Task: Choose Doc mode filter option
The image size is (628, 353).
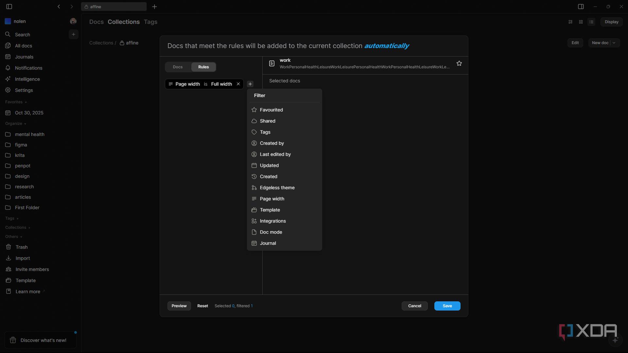Action: coord(285,232)
